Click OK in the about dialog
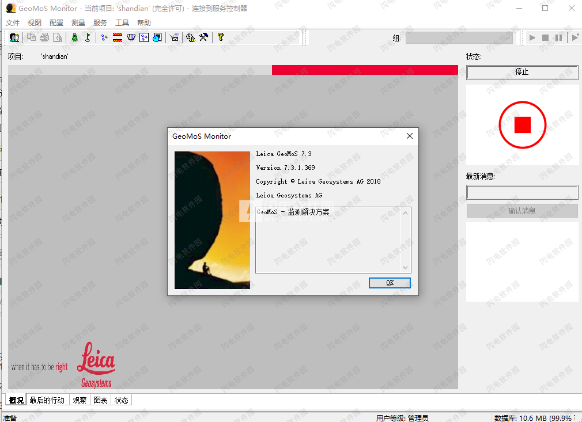This screenshot has height=422, width=582. [390, 283]
